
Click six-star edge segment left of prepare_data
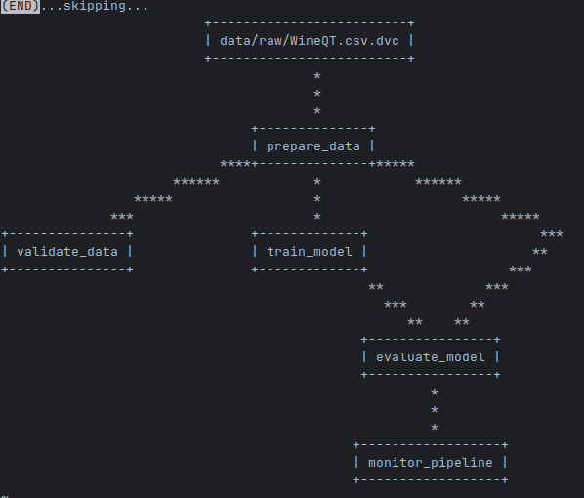click(x=196, y=182)
